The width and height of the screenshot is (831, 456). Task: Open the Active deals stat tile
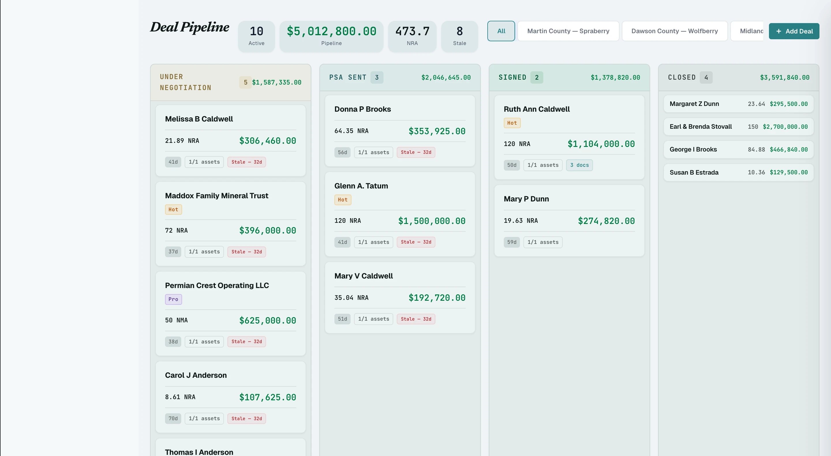(257, 36)
